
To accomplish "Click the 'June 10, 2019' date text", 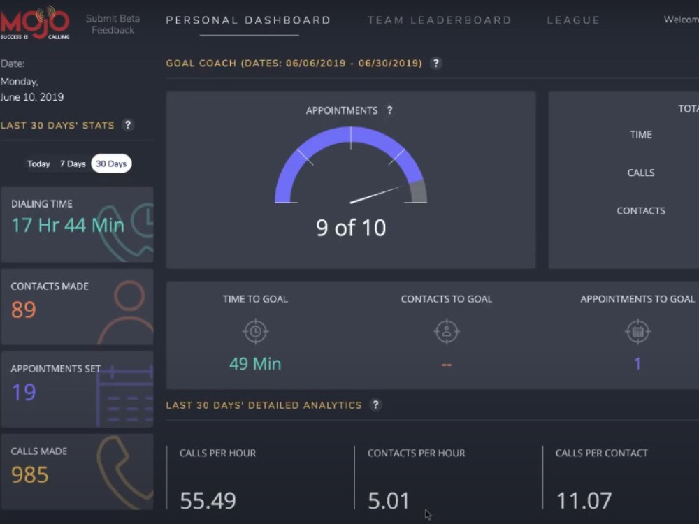I will click(32, 97).
